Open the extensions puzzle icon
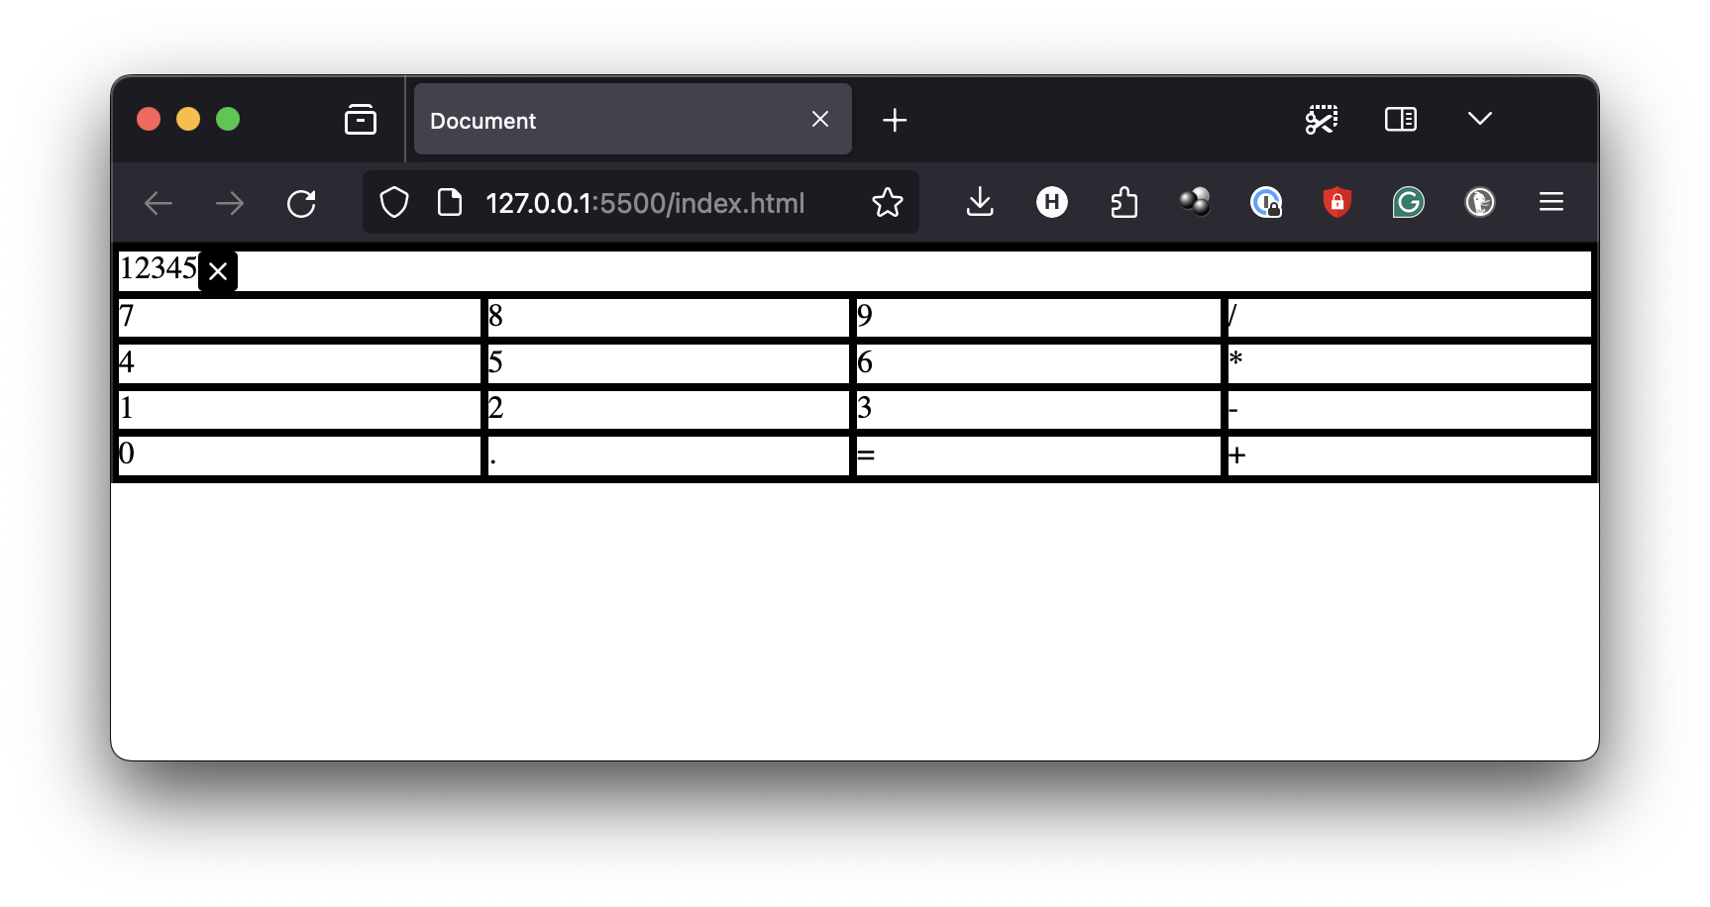This screenshot has height=907, width=1710. [x=1123, y=202]
